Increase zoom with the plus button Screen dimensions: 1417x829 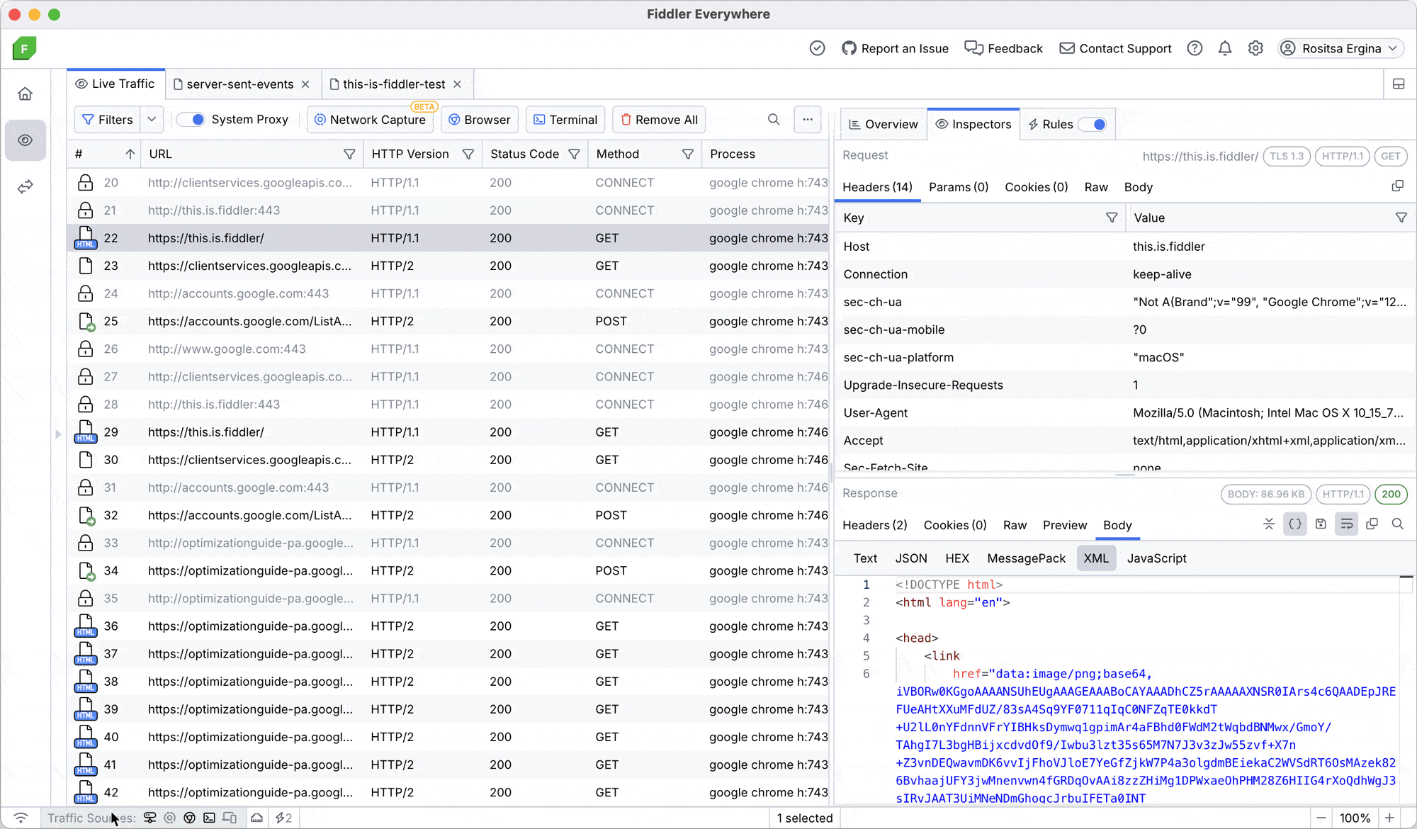1390,818
